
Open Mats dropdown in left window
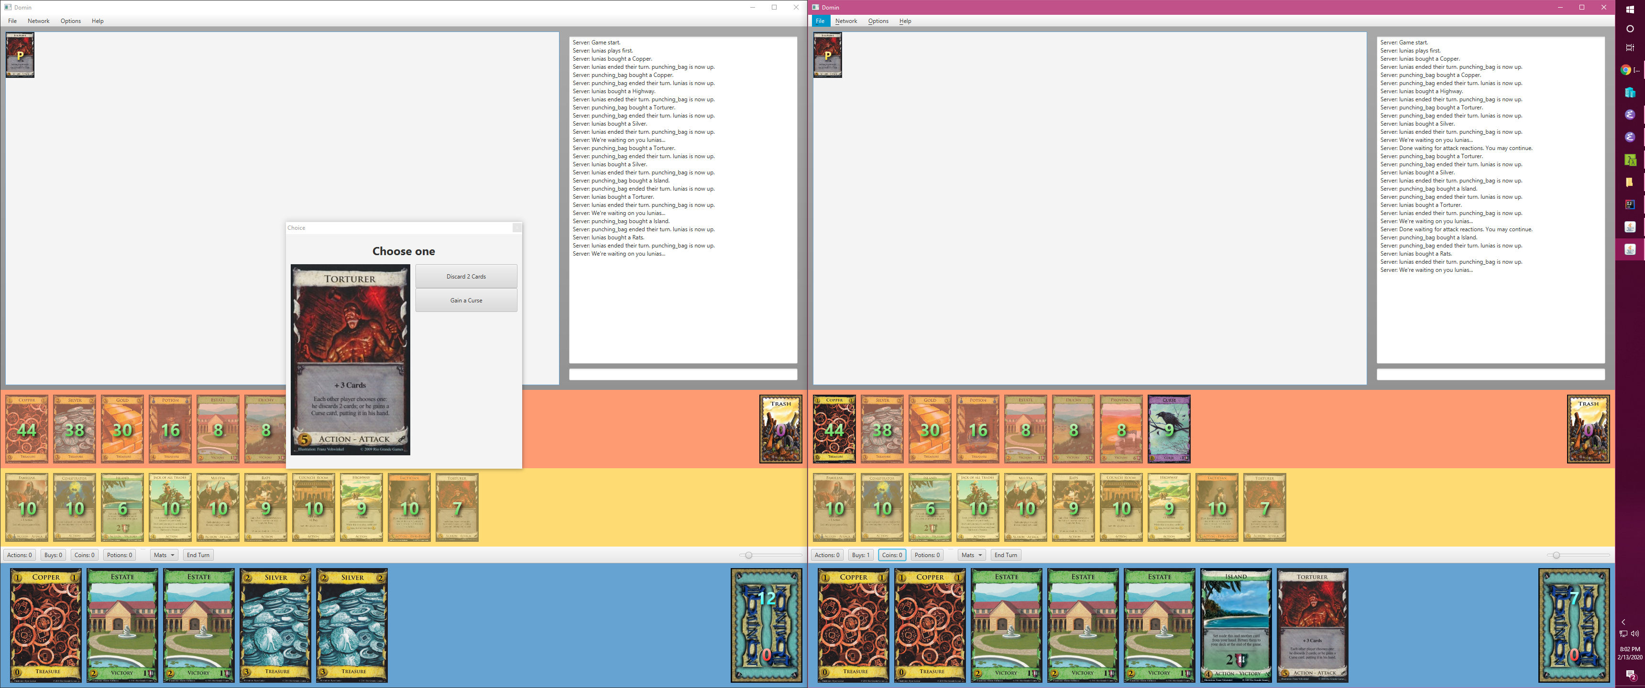tap(164, 555)
